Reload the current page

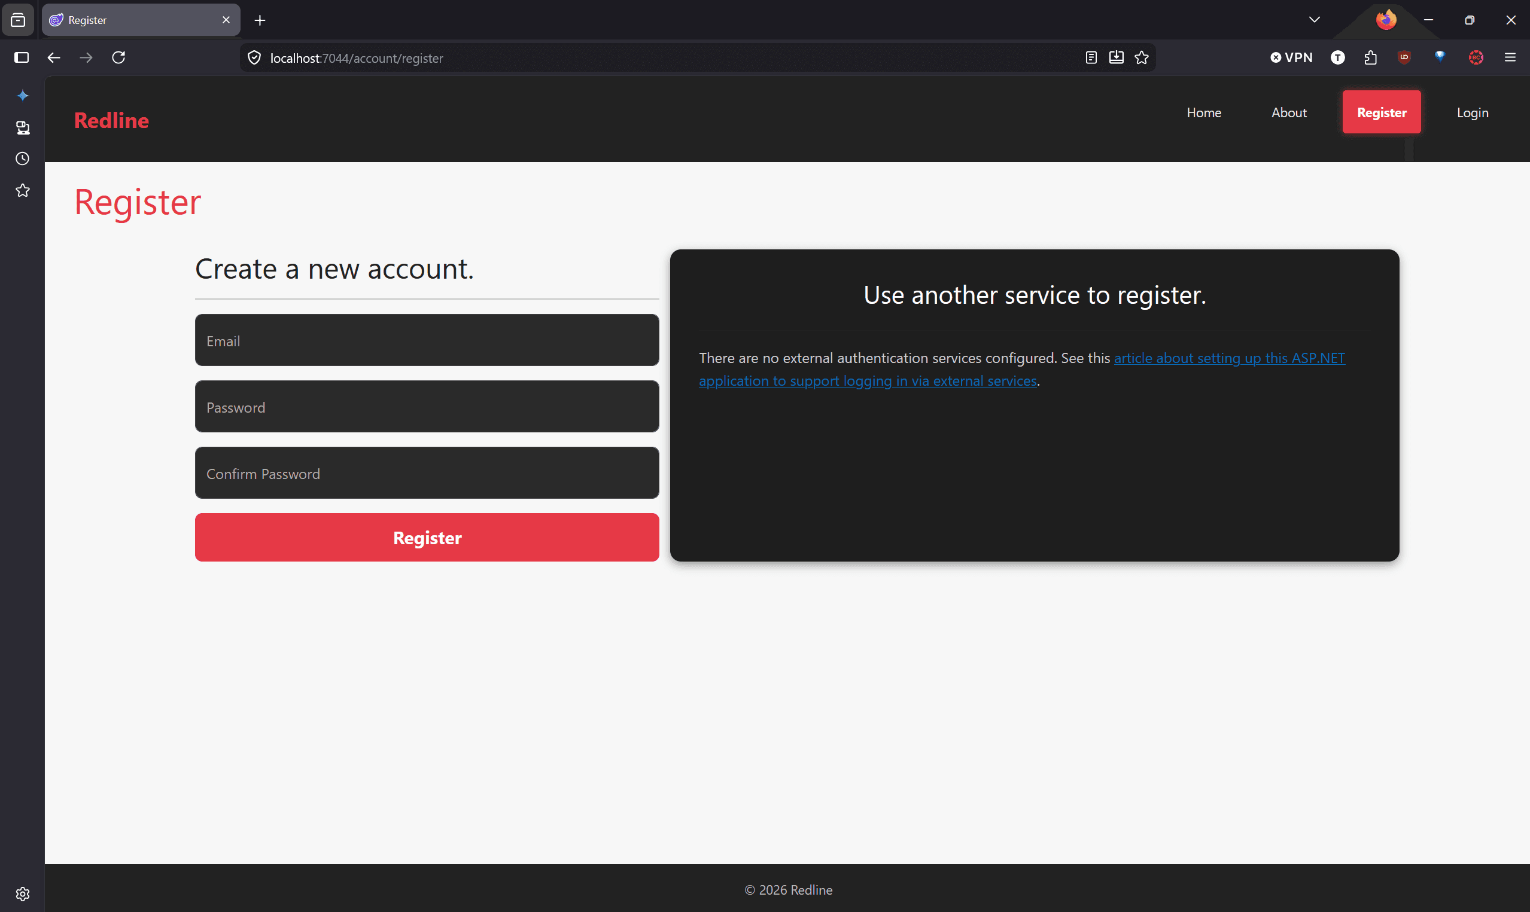coord(118,57)
